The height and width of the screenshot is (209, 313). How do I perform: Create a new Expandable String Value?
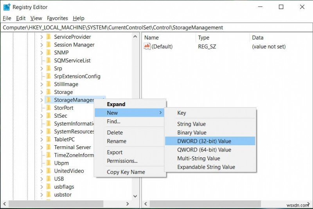pos(210,167)
